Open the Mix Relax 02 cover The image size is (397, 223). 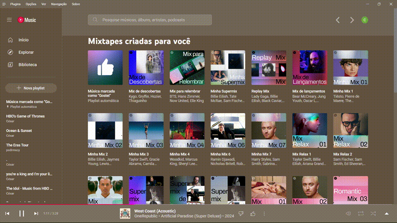click(351, 130)
